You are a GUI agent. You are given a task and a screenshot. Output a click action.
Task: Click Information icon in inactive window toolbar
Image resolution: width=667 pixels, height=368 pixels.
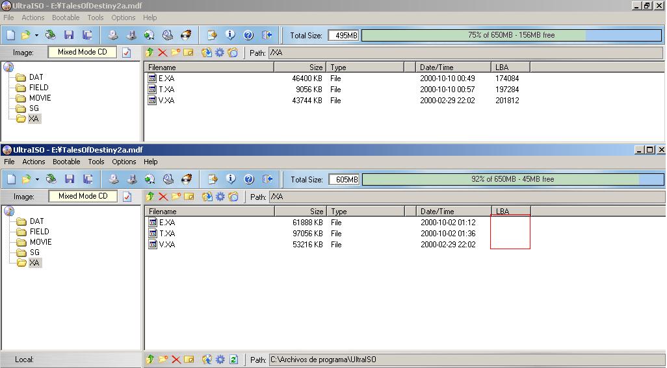pos(229,35)
